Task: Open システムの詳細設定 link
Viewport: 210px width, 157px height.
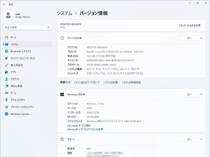Action: 131,82
